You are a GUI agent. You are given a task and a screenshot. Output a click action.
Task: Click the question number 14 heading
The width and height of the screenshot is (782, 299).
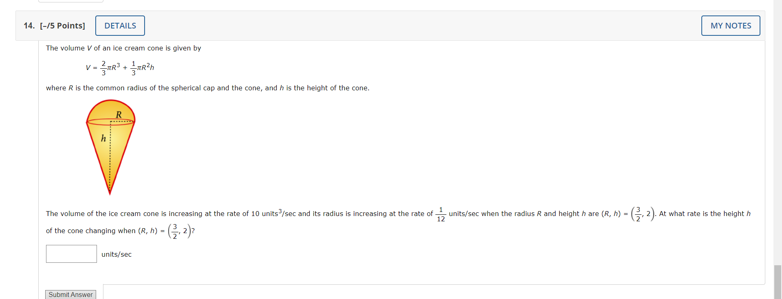click(x=29, y=25)
